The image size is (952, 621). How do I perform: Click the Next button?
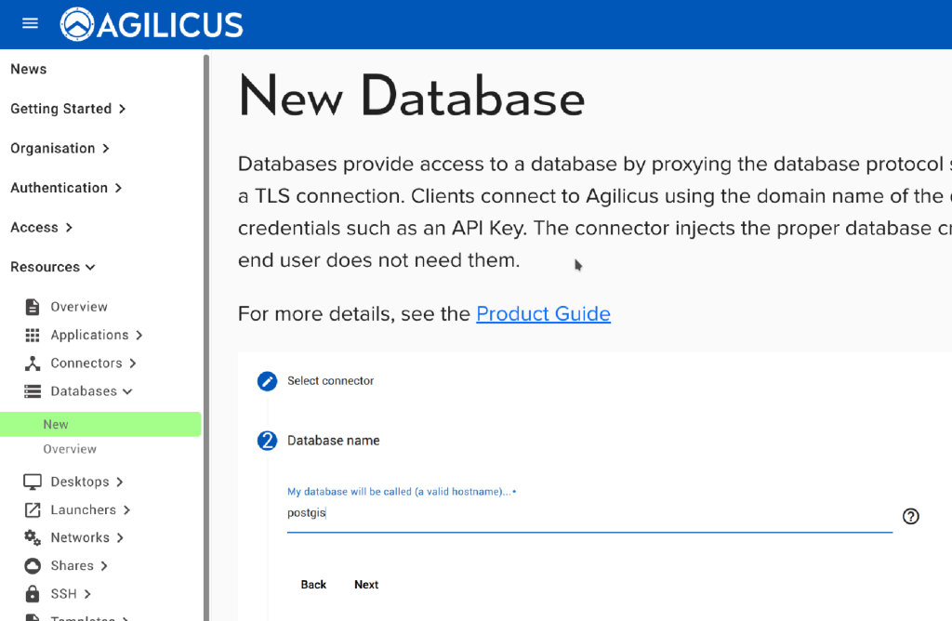coord(366,585)
